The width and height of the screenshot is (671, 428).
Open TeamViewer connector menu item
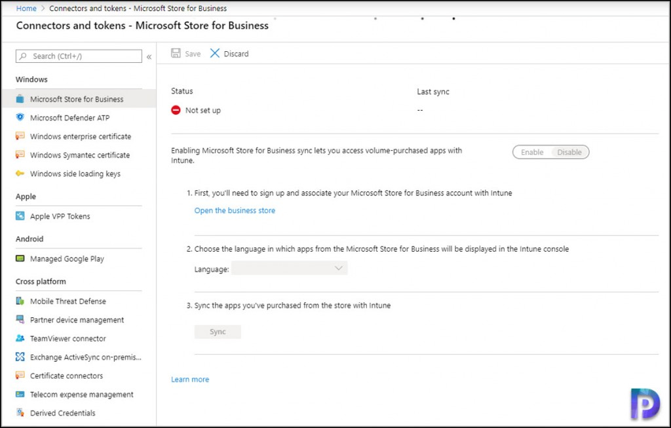pyautogui.click(x=79, y=338)
